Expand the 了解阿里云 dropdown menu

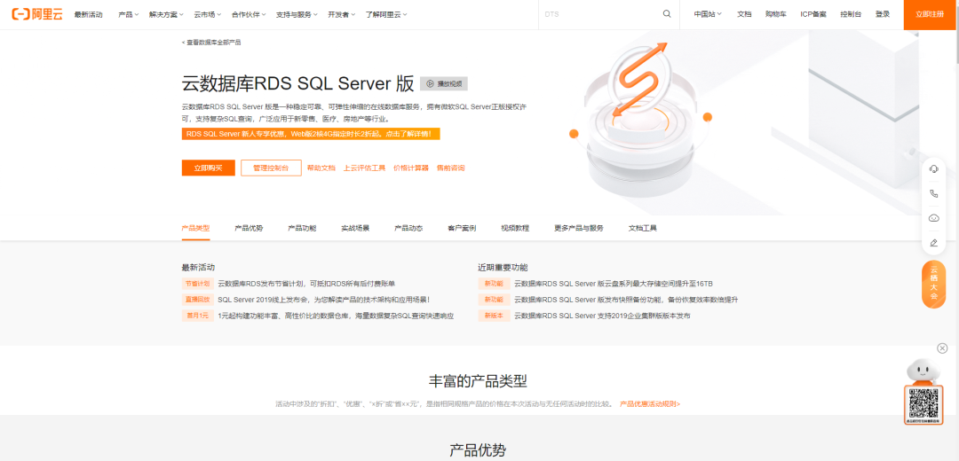coord(386,14)
